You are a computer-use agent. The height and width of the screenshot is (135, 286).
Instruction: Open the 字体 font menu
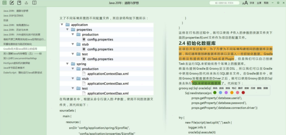point(252,3)
